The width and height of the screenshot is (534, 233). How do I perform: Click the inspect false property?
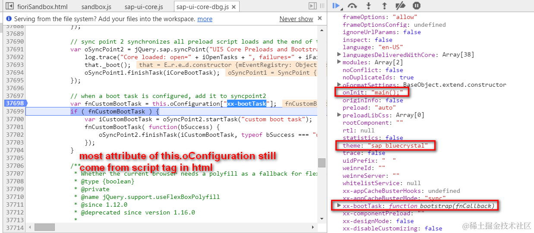tap(367, 40)
